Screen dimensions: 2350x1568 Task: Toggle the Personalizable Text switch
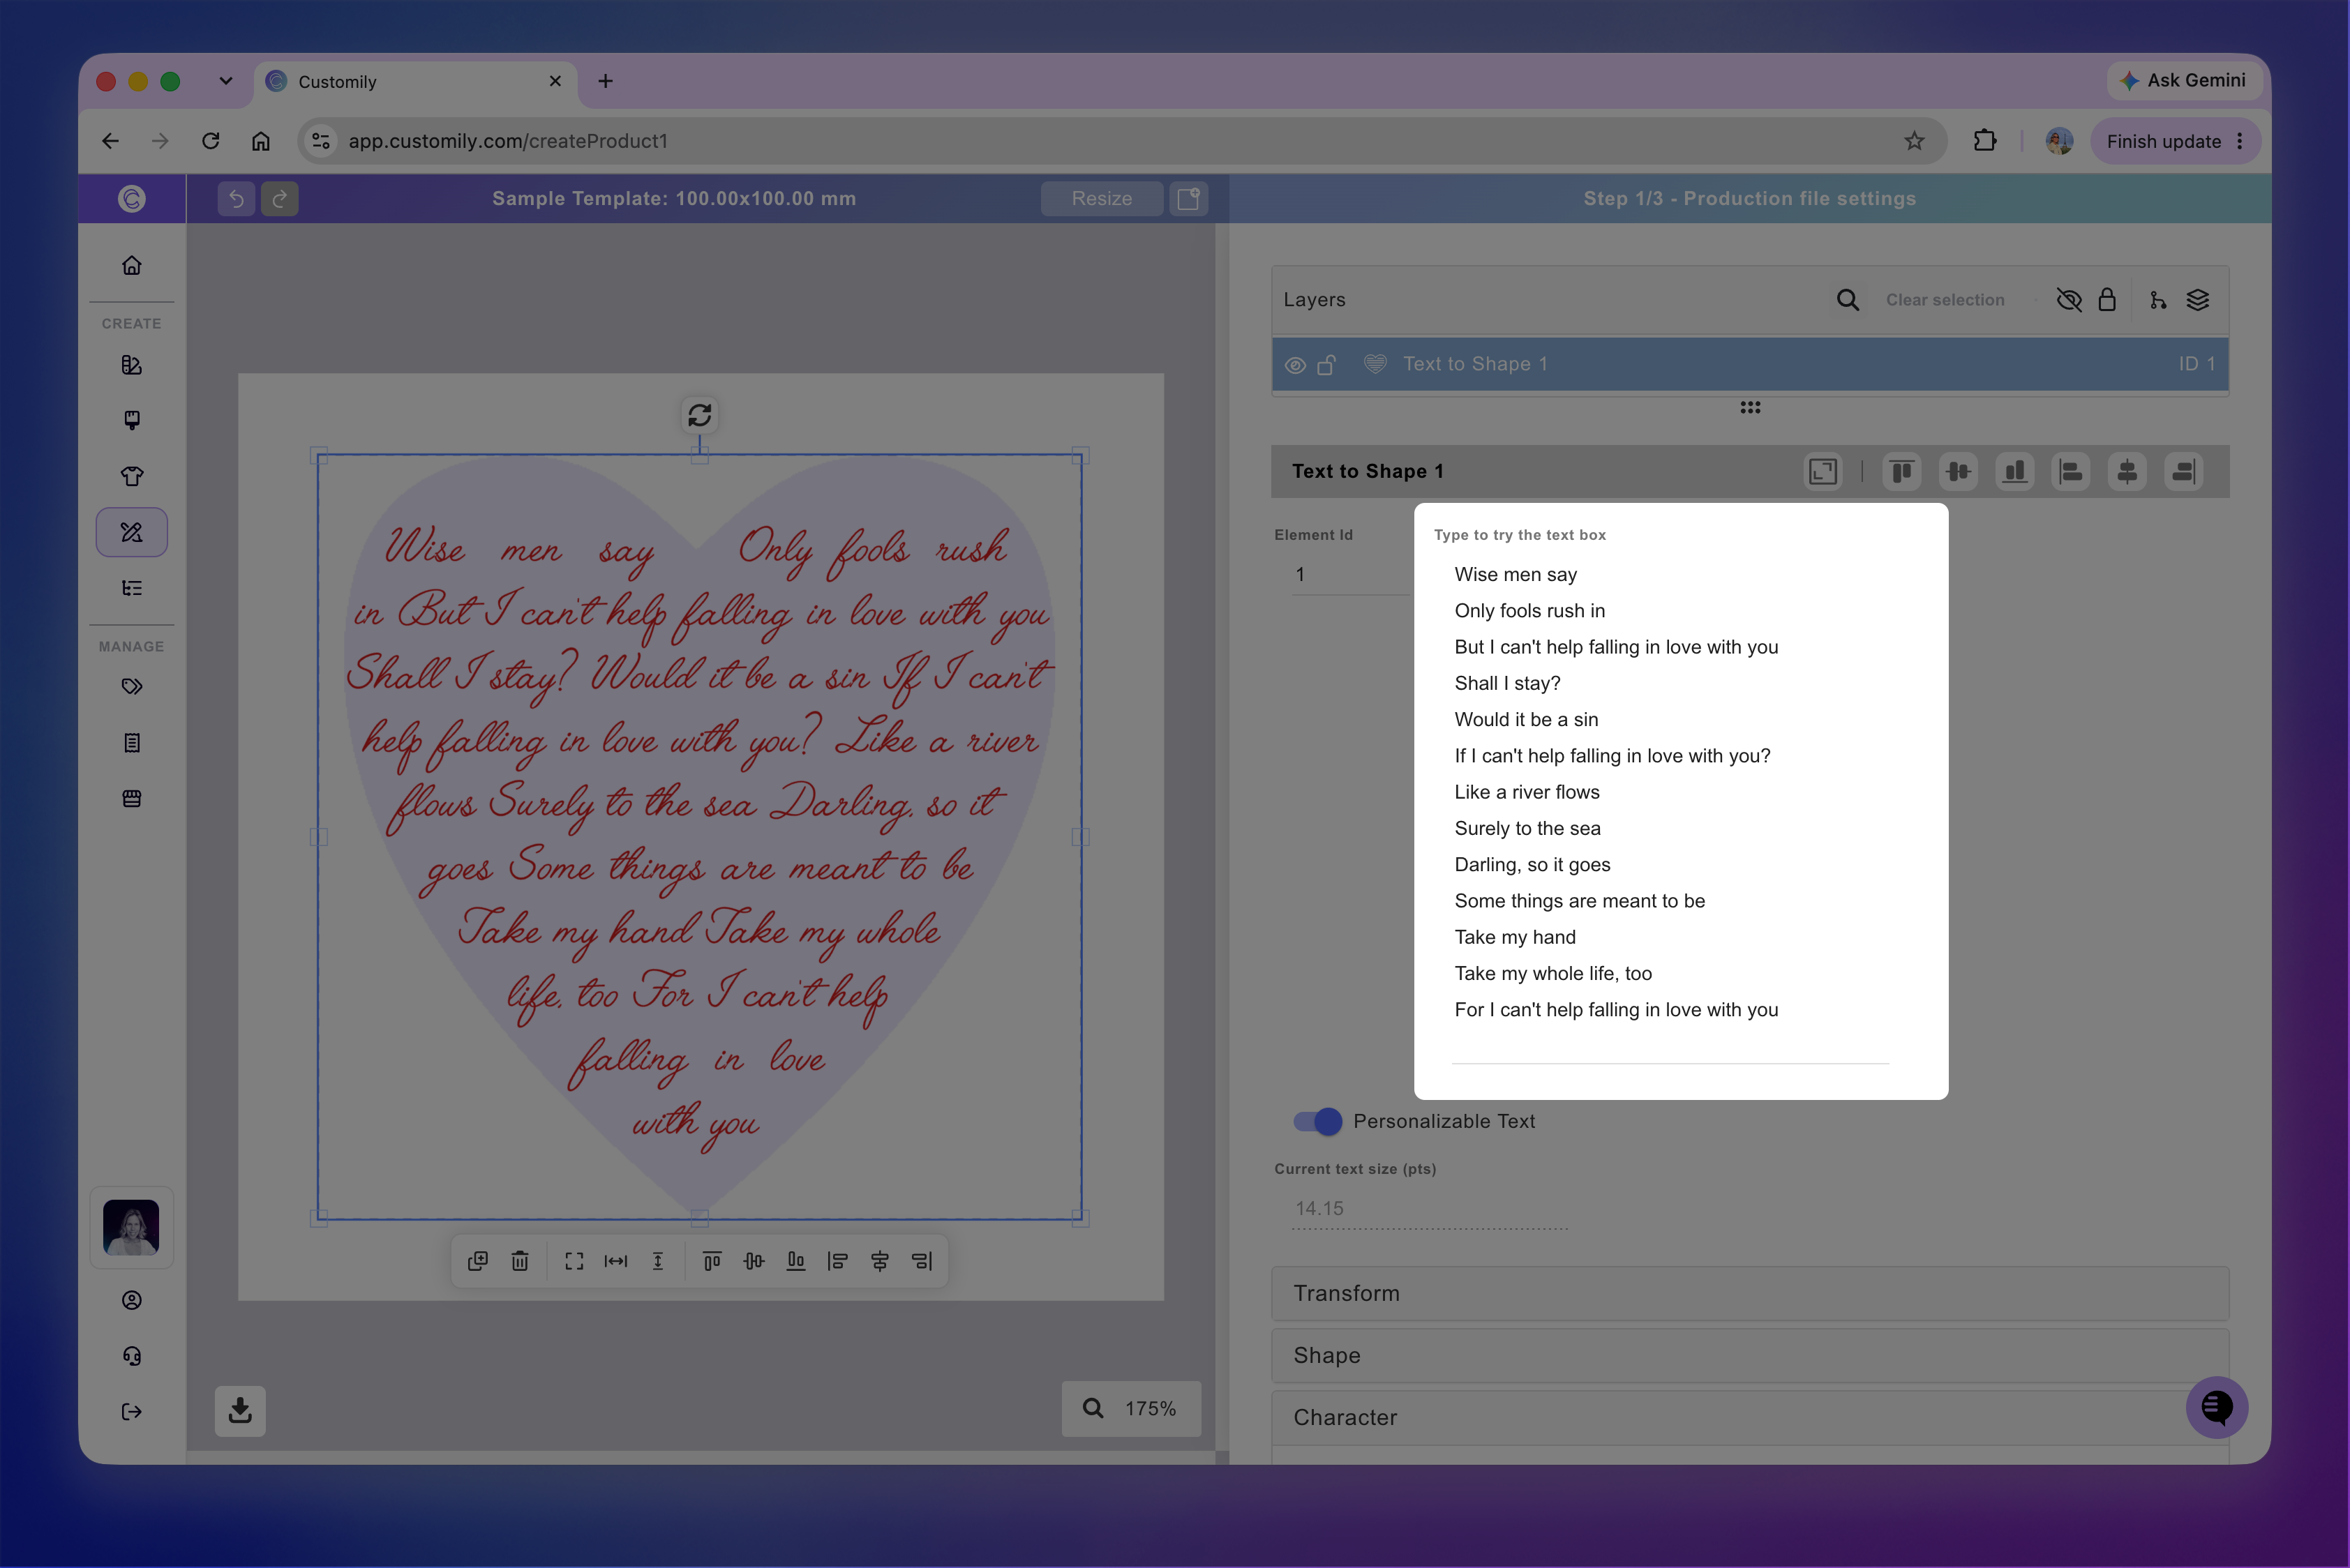[x=1317, y=1122]
